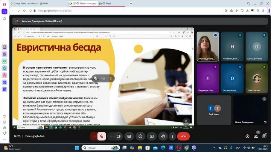Open sidebar history clock icon
Screen dimensions: 271x152
click(x=5, y=122)
